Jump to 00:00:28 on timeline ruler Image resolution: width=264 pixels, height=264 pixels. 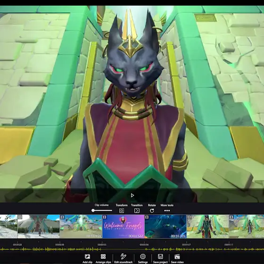[x=17, y=245]
